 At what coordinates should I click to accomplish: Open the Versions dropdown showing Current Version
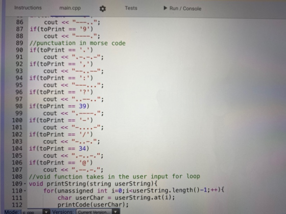coord(97,212)
